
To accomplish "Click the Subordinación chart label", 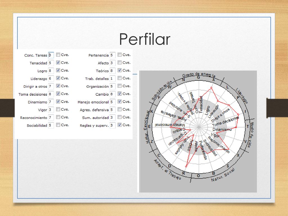I will pyautogui.click(x=162, y=90).
